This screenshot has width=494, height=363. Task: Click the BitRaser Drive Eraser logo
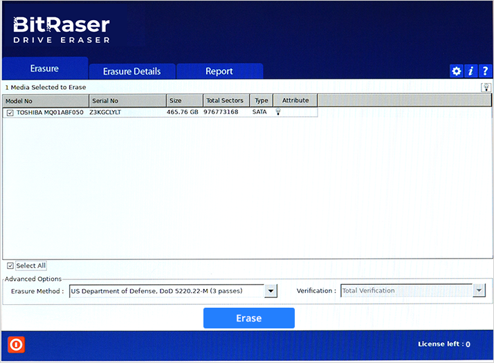[x=62, y=29]
